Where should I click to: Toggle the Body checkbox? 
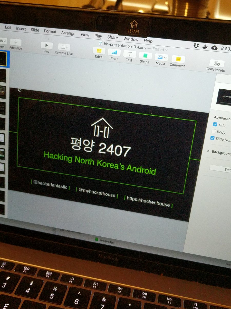[214, 131]
